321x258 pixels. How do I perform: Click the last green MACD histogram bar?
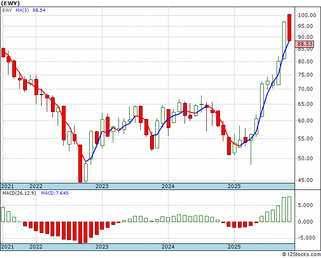[x=289, y=209]
